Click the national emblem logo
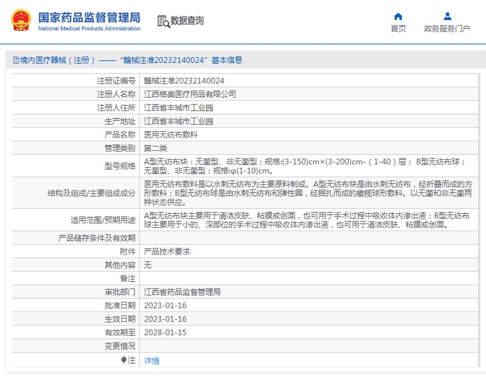Image resolution: width=486 pixels, height=377 pixels. pos(21,20)
